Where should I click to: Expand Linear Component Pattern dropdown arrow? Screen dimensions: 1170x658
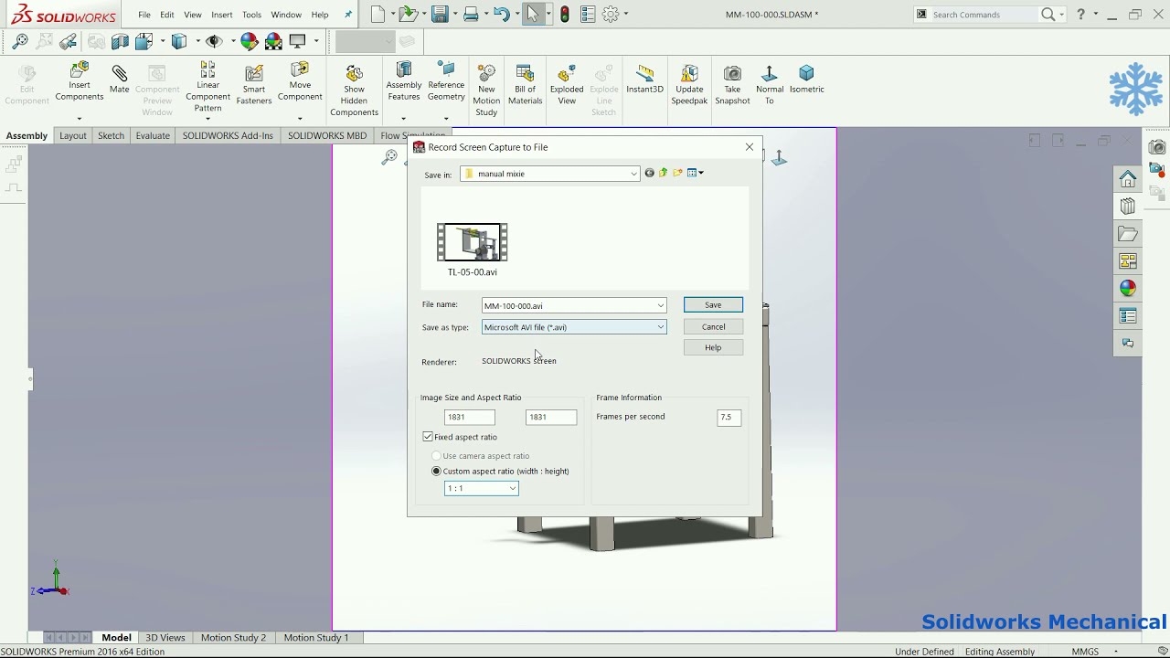(207, 119)
